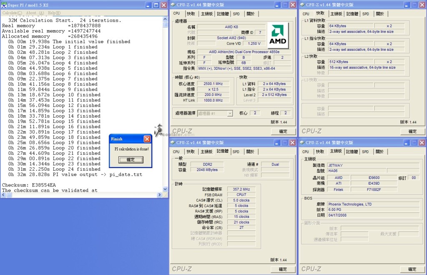427x275 pixels.
Task: Click the multiplier value x 12.5
Action: pyautogui.click(x=213, y=89)
